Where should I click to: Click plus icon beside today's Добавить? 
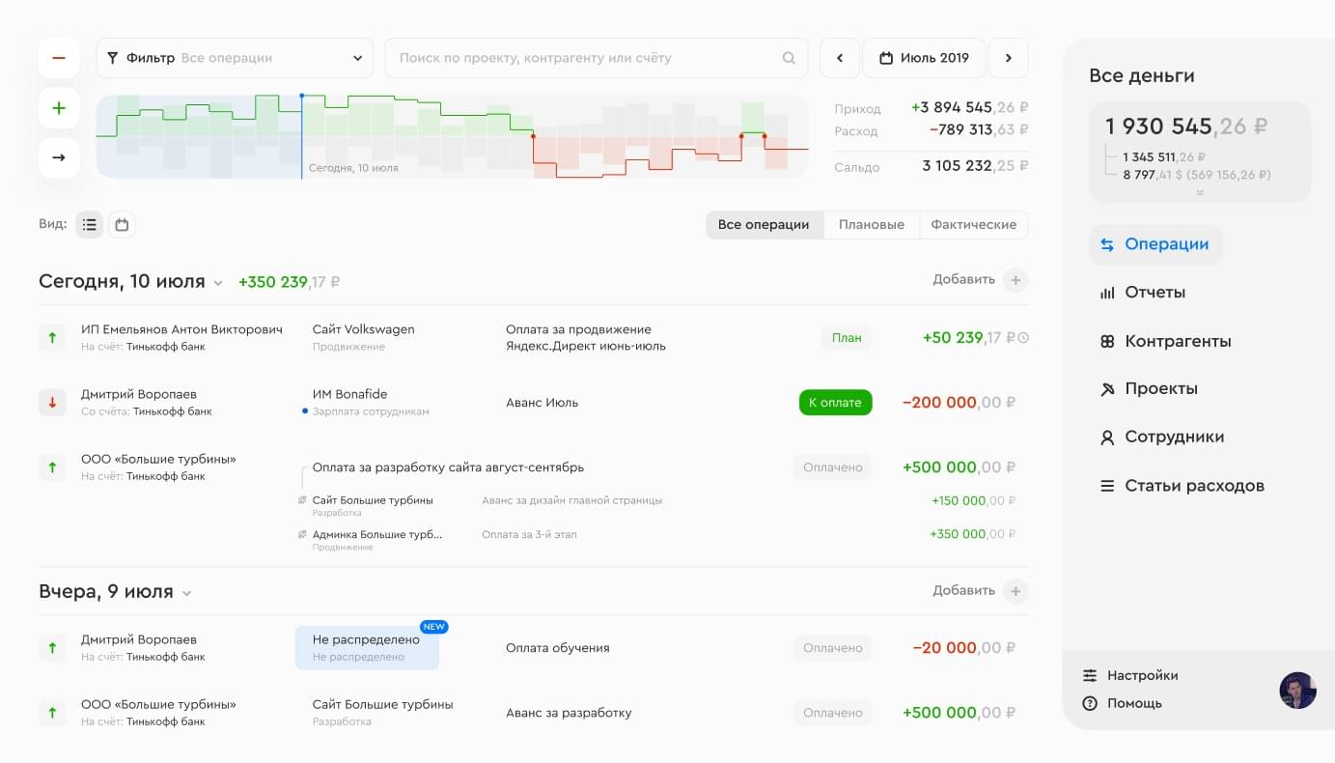tap(1015, 280)
